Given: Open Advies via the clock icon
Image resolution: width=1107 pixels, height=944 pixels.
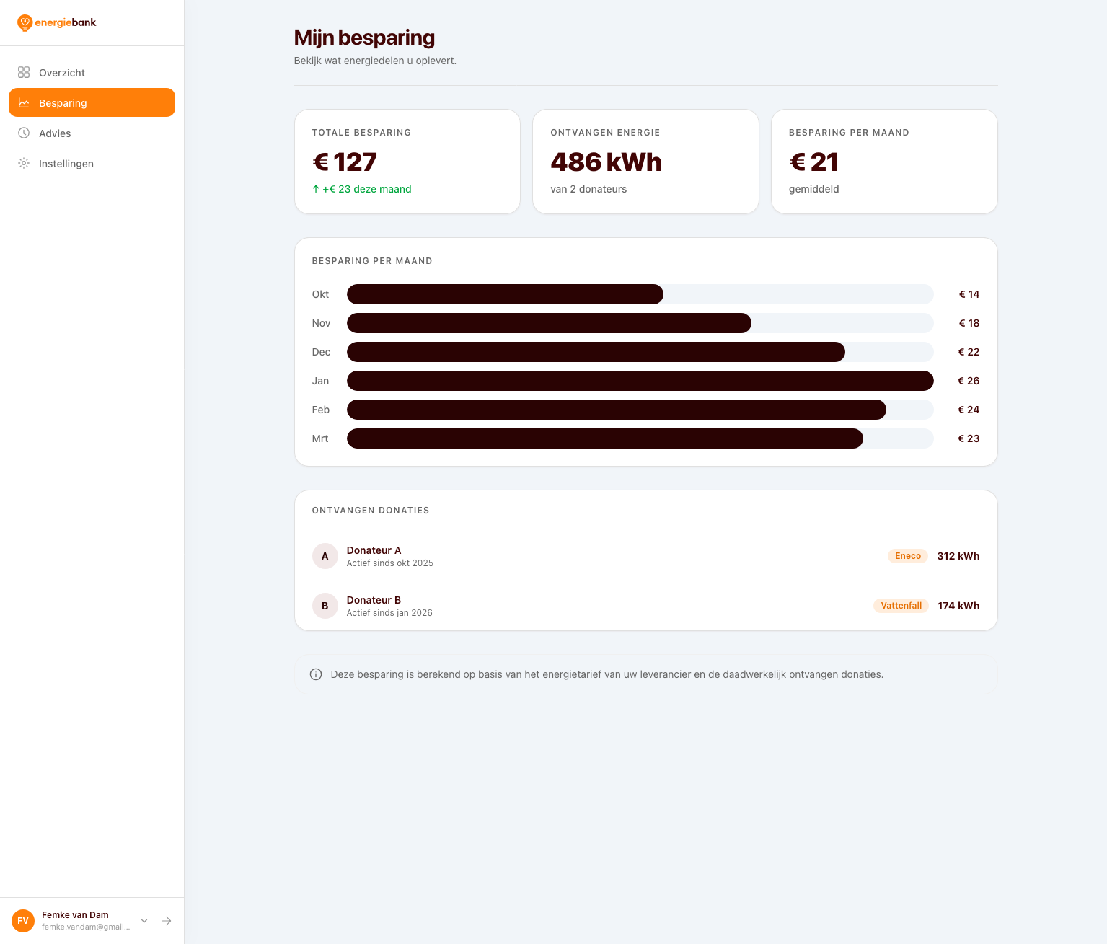Looking at the screenshot, I should pos(24,133).
